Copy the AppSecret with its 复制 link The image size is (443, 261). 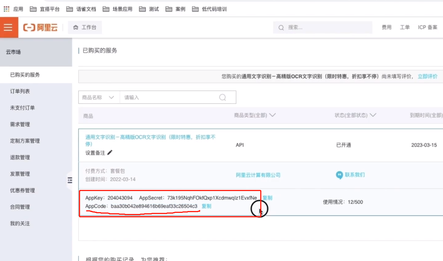[x=267, y=198]
